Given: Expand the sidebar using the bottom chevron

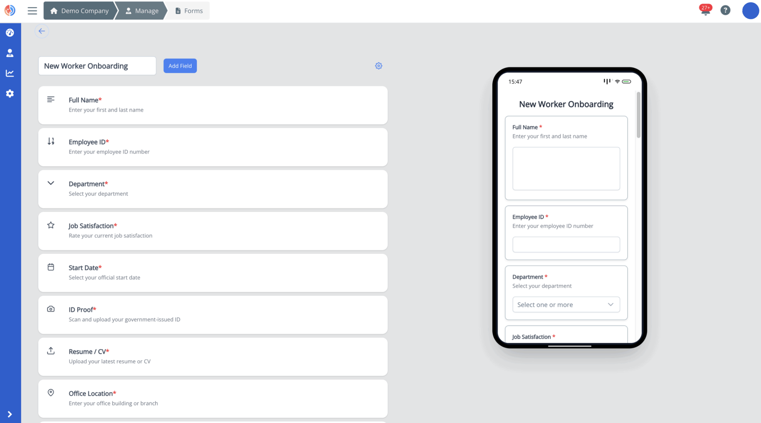Looking at the screenshot, I should click(10, 414).
